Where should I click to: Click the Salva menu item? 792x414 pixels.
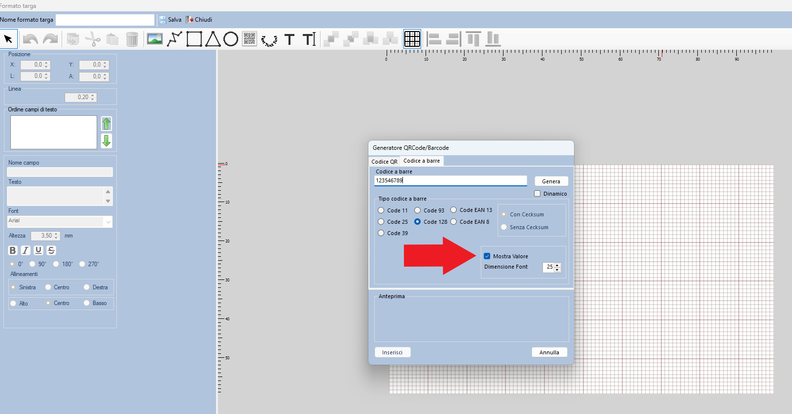point(170,20)
